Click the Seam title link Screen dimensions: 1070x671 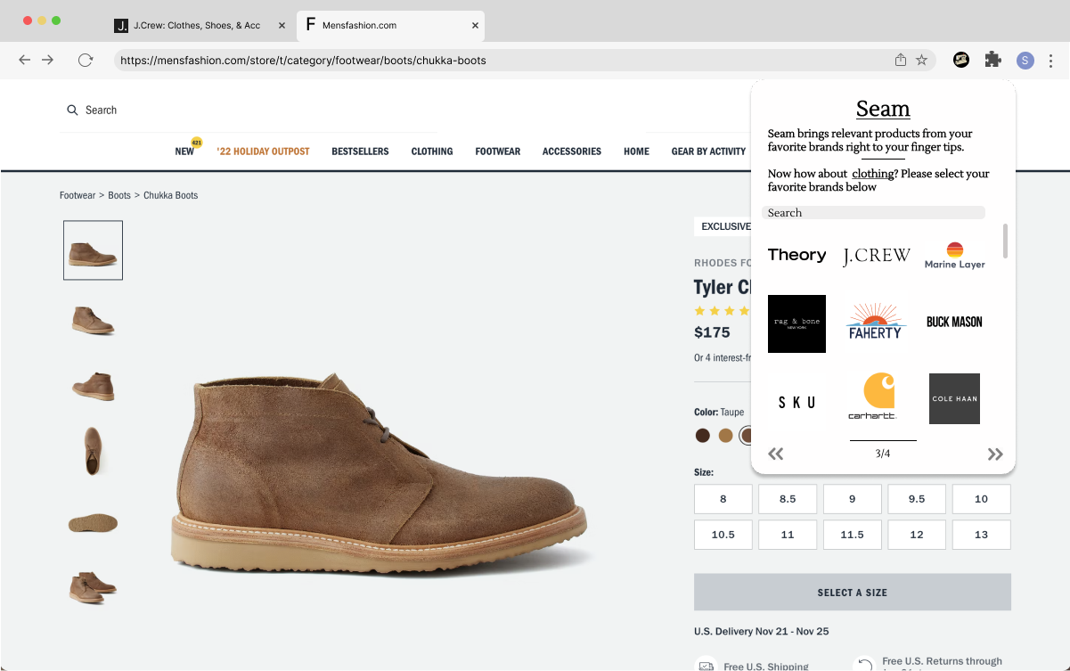[x=883, y=109]
